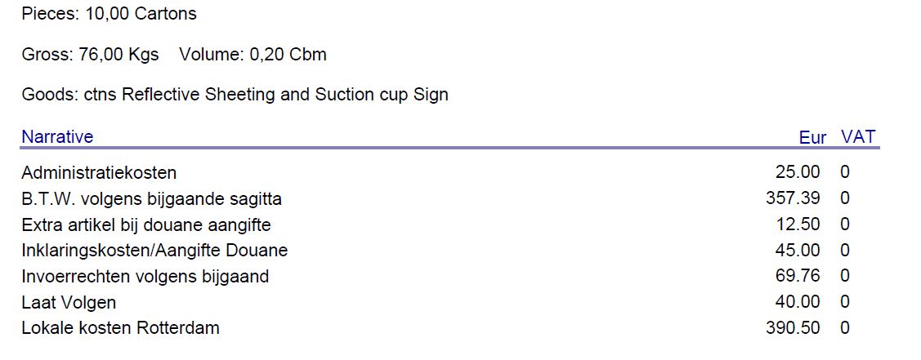Select the Administratiekosten line item
The height and width of the screenshot is (360, 921).
pyautogui.click(x=99, y=173)
